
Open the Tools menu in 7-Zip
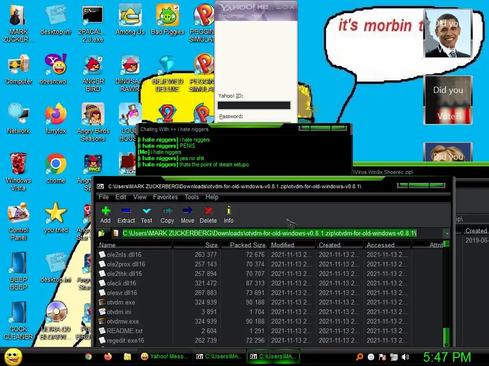[191, 197]
